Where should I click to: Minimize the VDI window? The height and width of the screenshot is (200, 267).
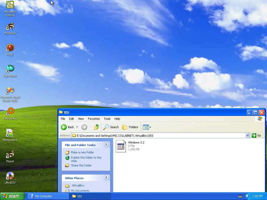click(x=249, y=113)
